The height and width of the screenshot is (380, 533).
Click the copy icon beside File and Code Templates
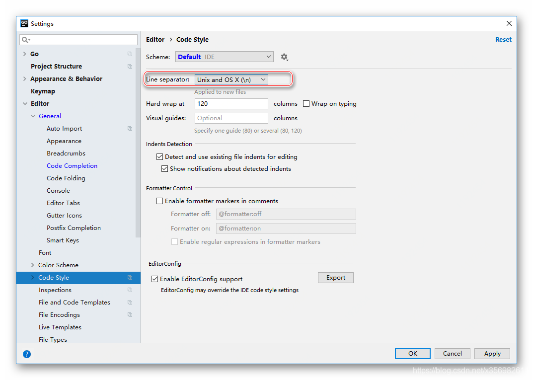130,302
